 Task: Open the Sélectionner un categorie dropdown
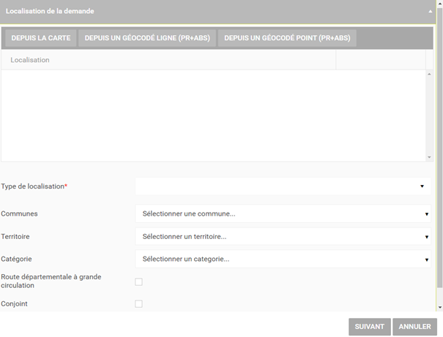tap(283, 259)
